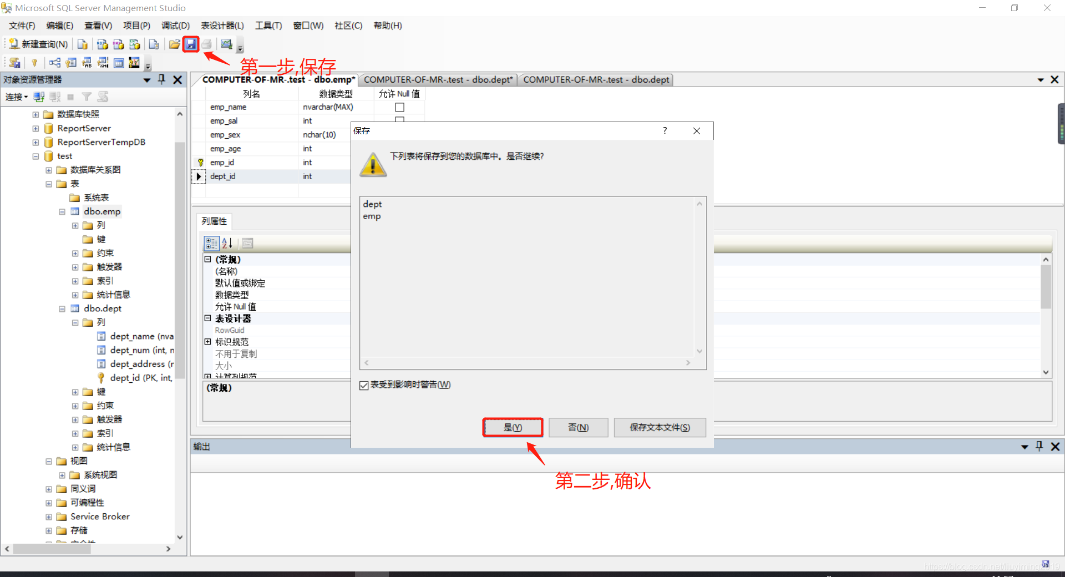Click the Filter funnel icon in Object Explorer
This screenshot has width=1065, height=577.
pos(87,97)
